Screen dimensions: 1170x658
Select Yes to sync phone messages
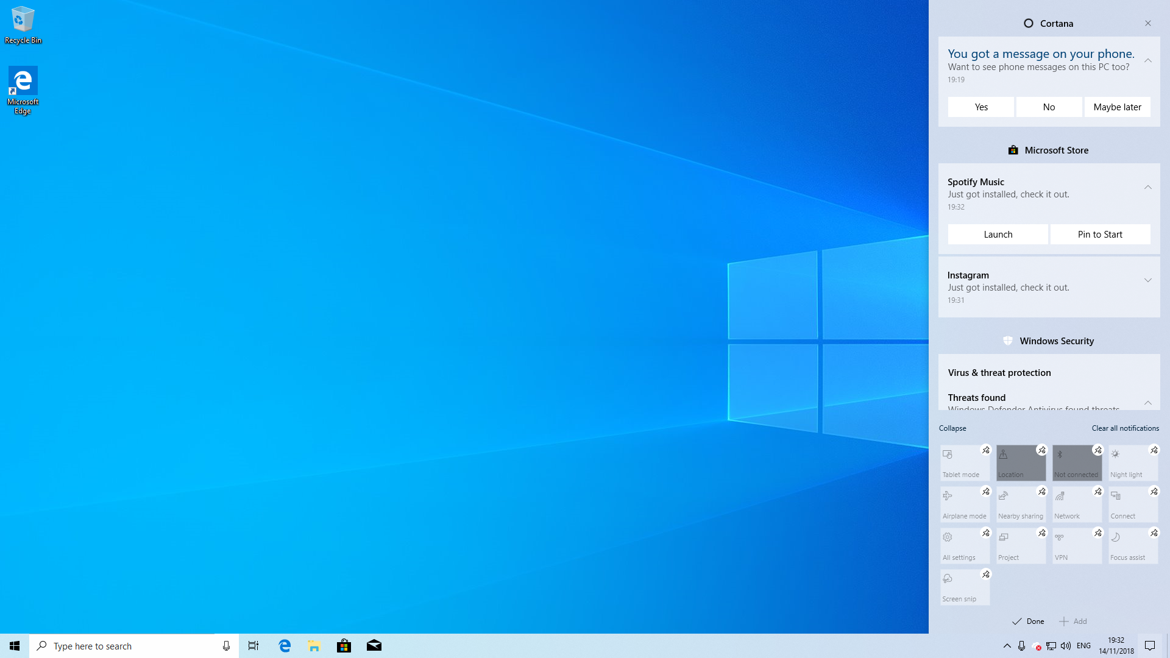(980, 106)
